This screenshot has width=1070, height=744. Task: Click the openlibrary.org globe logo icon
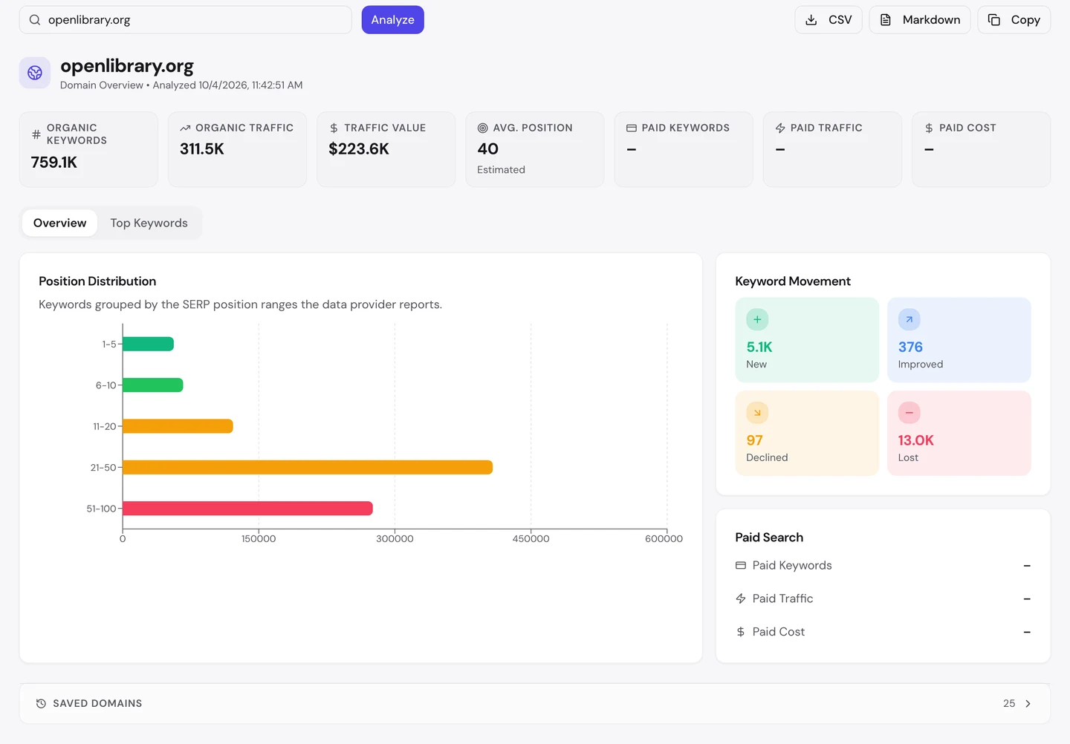[35, 73]
